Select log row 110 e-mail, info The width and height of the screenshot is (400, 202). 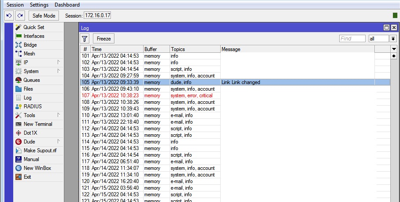pyautogui.click(x=235, y=115)
